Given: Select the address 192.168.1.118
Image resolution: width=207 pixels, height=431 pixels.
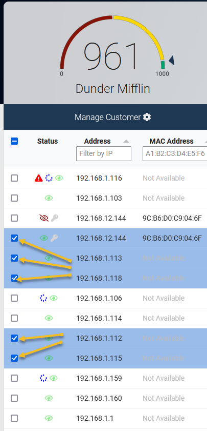Looking at the screenshot, I should pyautogui.click(x=99, y=278).
